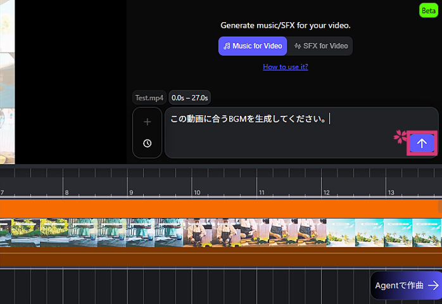Click the 9 second ruler mark
442x304 pixels.
pyautogui.click(x=130, y=192)
